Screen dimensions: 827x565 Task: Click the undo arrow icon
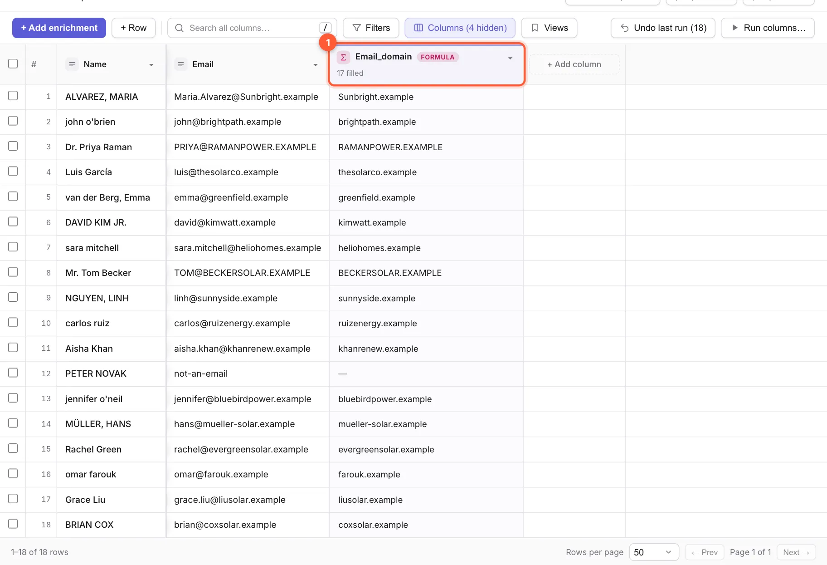pos(625,28)
